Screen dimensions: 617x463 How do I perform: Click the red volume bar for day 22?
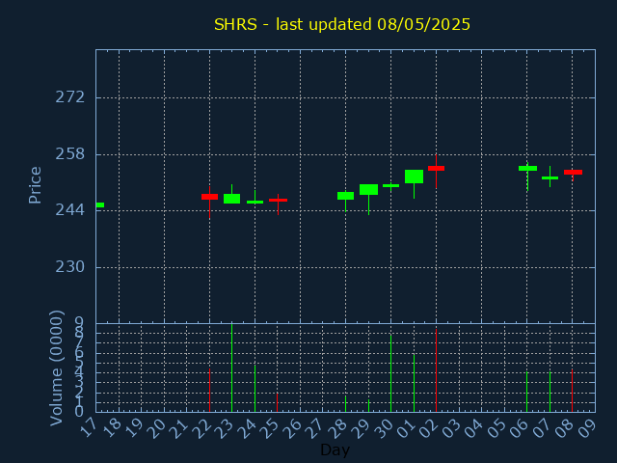[210, 390]
